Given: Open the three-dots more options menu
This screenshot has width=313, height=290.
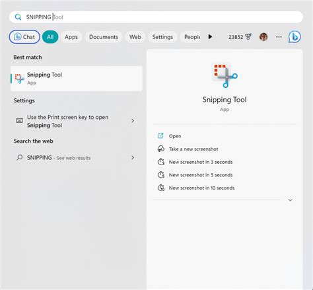Looking at the screenshot, I should 279,37.
